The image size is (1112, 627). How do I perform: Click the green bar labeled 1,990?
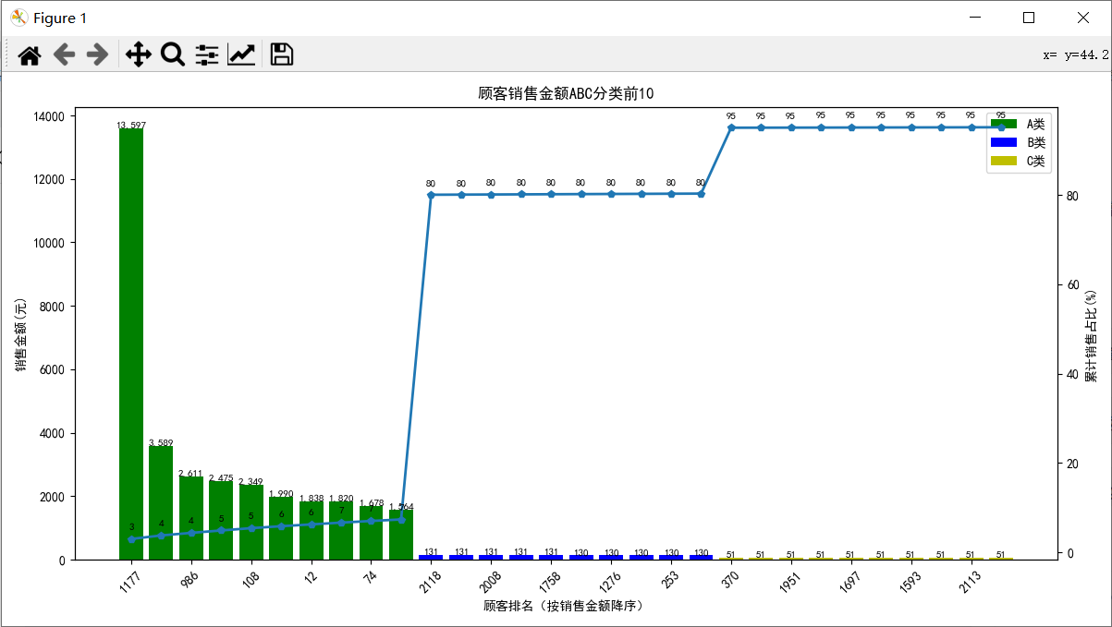coord(281,528)
